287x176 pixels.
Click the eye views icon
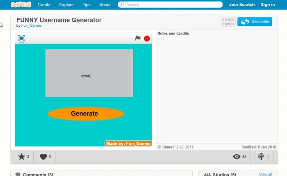tap(237, 157)
